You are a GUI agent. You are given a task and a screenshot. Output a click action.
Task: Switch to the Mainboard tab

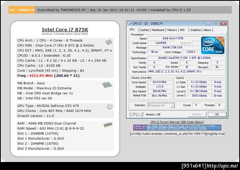point(158,30)
